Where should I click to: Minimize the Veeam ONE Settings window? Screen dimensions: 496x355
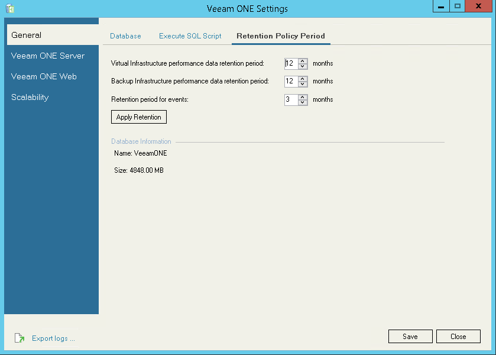click(441, 6)
